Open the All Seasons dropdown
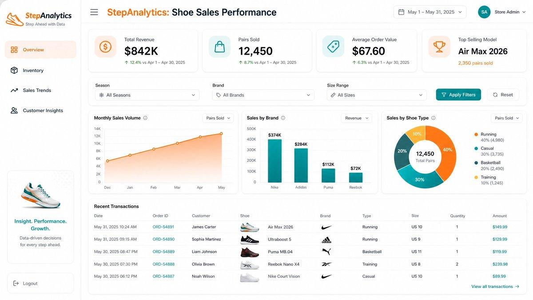533x300 pixels. [147, 95]
